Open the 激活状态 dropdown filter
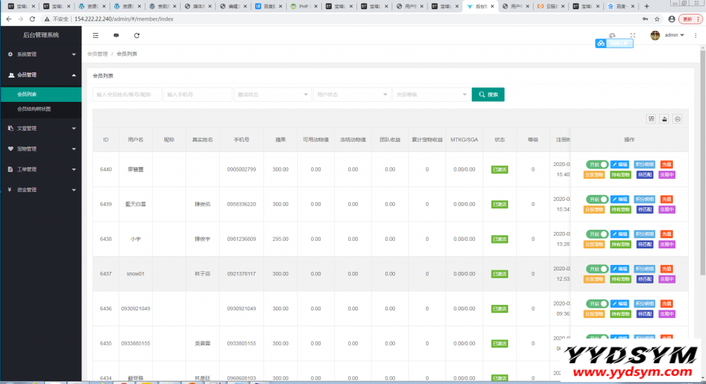706x384 pixels. coord(272,94)
